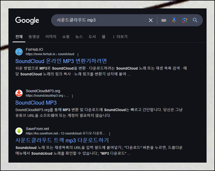Click the Google logo

point(27,20)
